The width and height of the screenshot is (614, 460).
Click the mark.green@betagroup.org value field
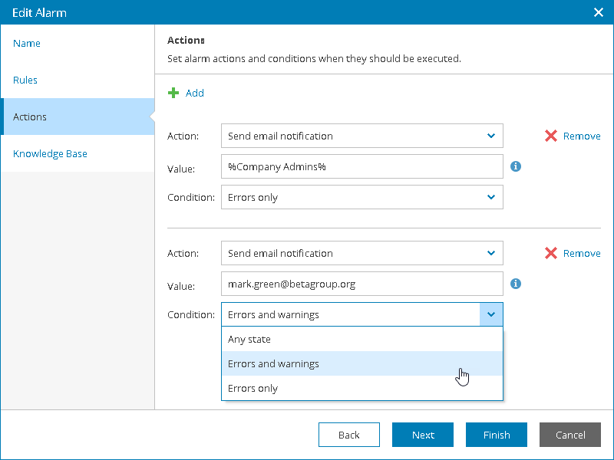click(361, 284)
